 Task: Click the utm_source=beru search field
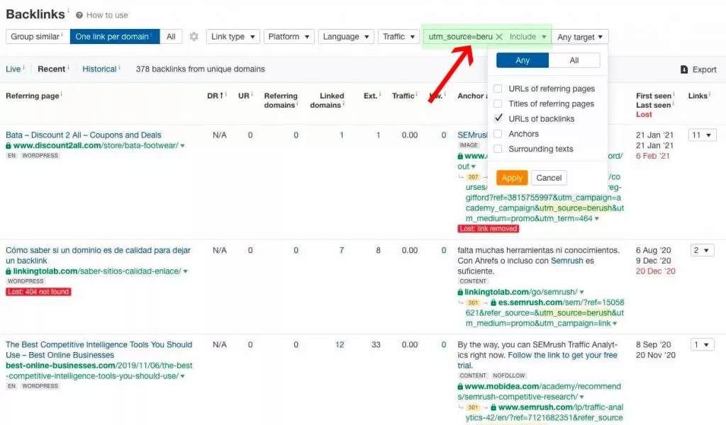tap(460, 37)
